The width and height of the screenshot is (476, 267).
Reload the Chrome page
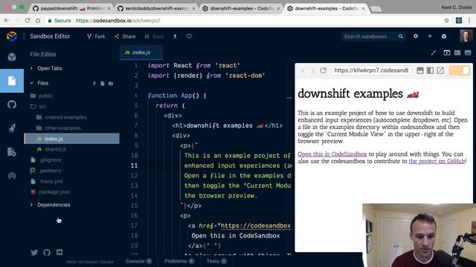click(x=28, y=21)
